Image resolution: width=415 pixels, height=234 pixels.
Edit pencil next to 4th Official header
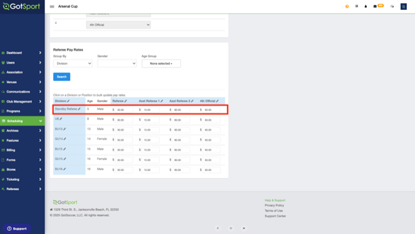click(217, 101)
